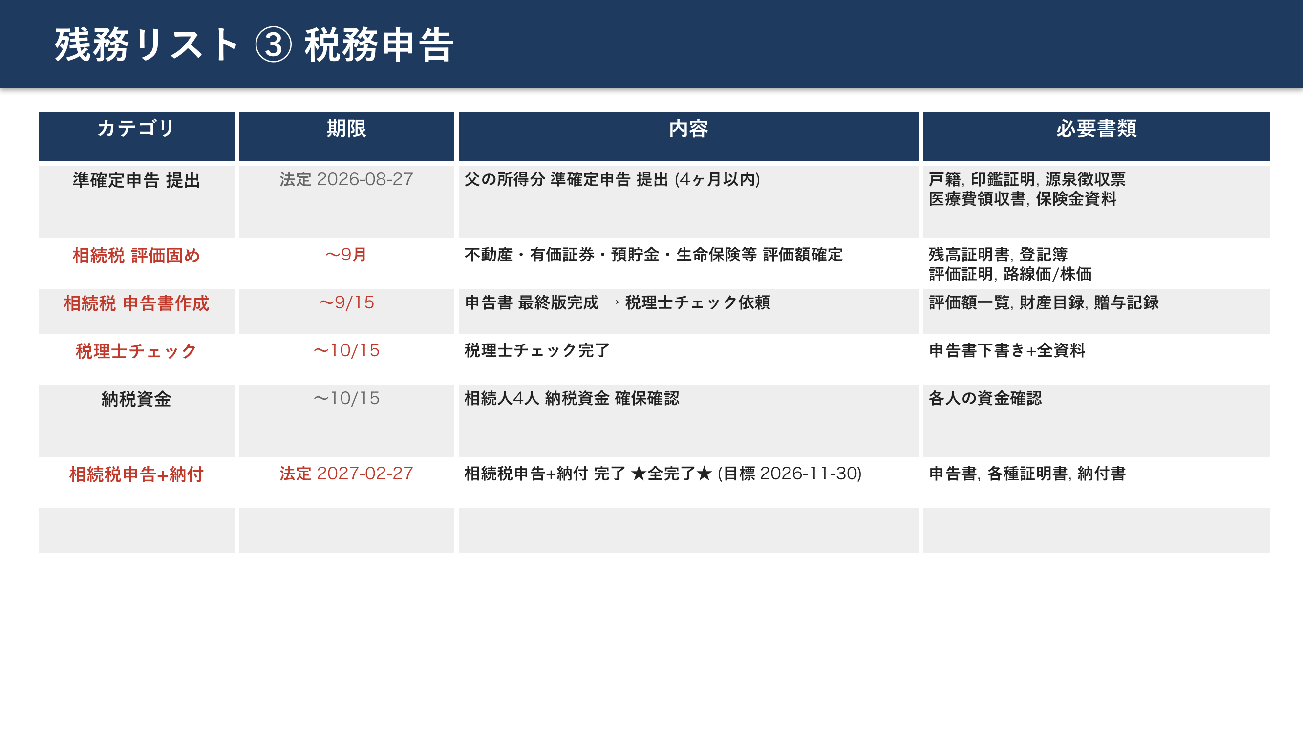Select the 税理士チェック category cell
Image resolution: width=1303 pixels, height=733 pixels.
point(136,351)
